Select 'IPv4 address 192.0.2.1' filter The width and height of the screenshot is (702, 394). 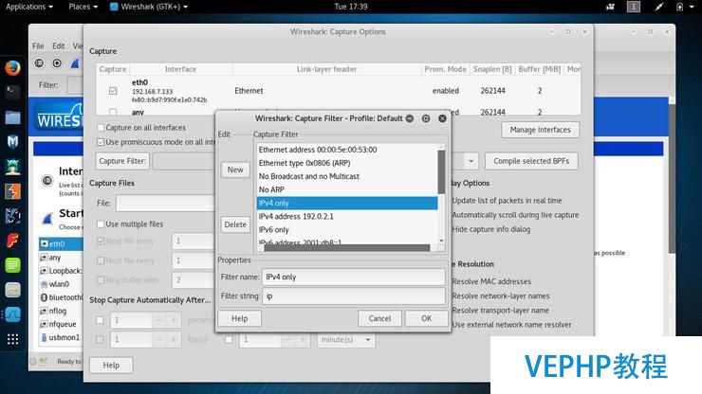pyautogui.click(x=347, y=217)
